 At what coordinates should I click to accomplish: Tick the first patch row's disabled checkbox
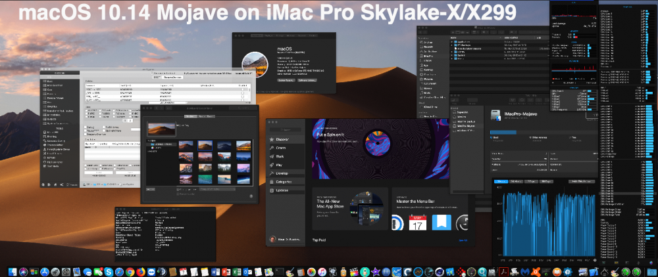point(243,89)
